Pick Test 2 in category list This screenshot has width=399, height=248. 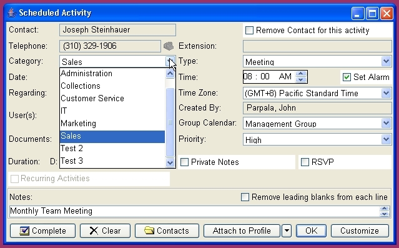112,149
